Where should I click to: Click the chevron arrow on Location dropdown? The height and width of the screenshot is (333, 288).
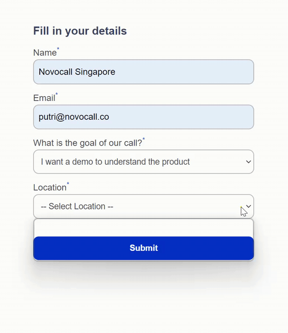point(249,206)
